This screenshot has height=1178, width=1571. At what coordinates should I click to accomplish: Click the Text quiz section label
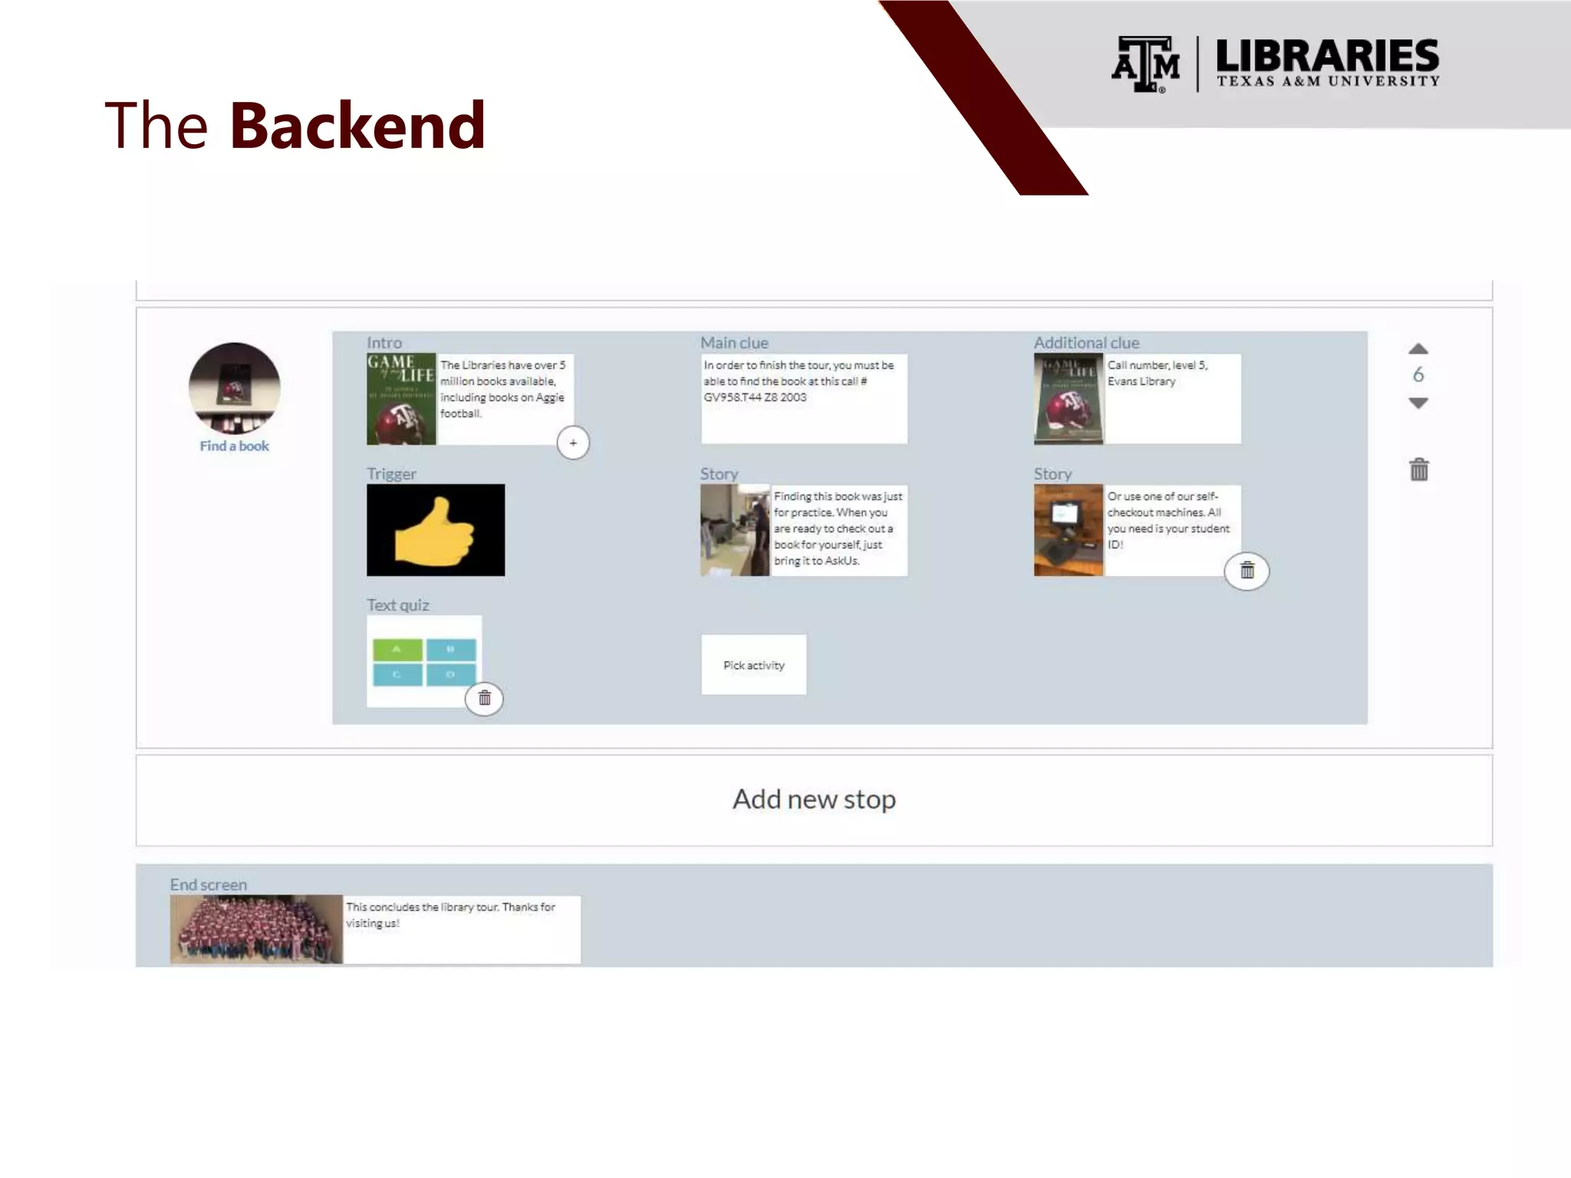[x=397, y=605]
